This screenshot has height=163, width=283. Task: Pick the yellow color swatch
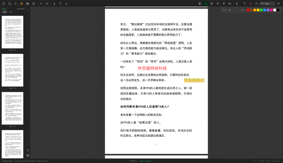(258, 10)
